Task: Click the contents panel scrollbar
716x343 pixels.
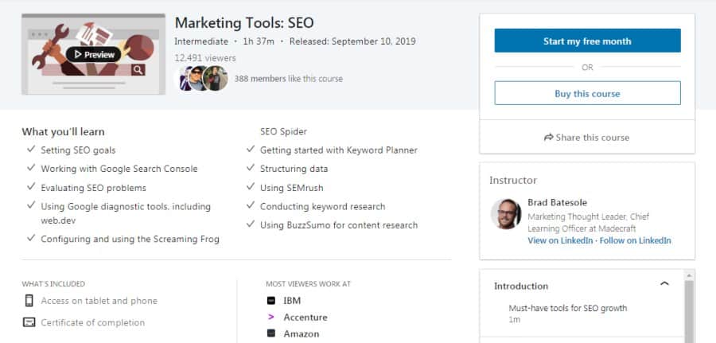Action: 689,310
